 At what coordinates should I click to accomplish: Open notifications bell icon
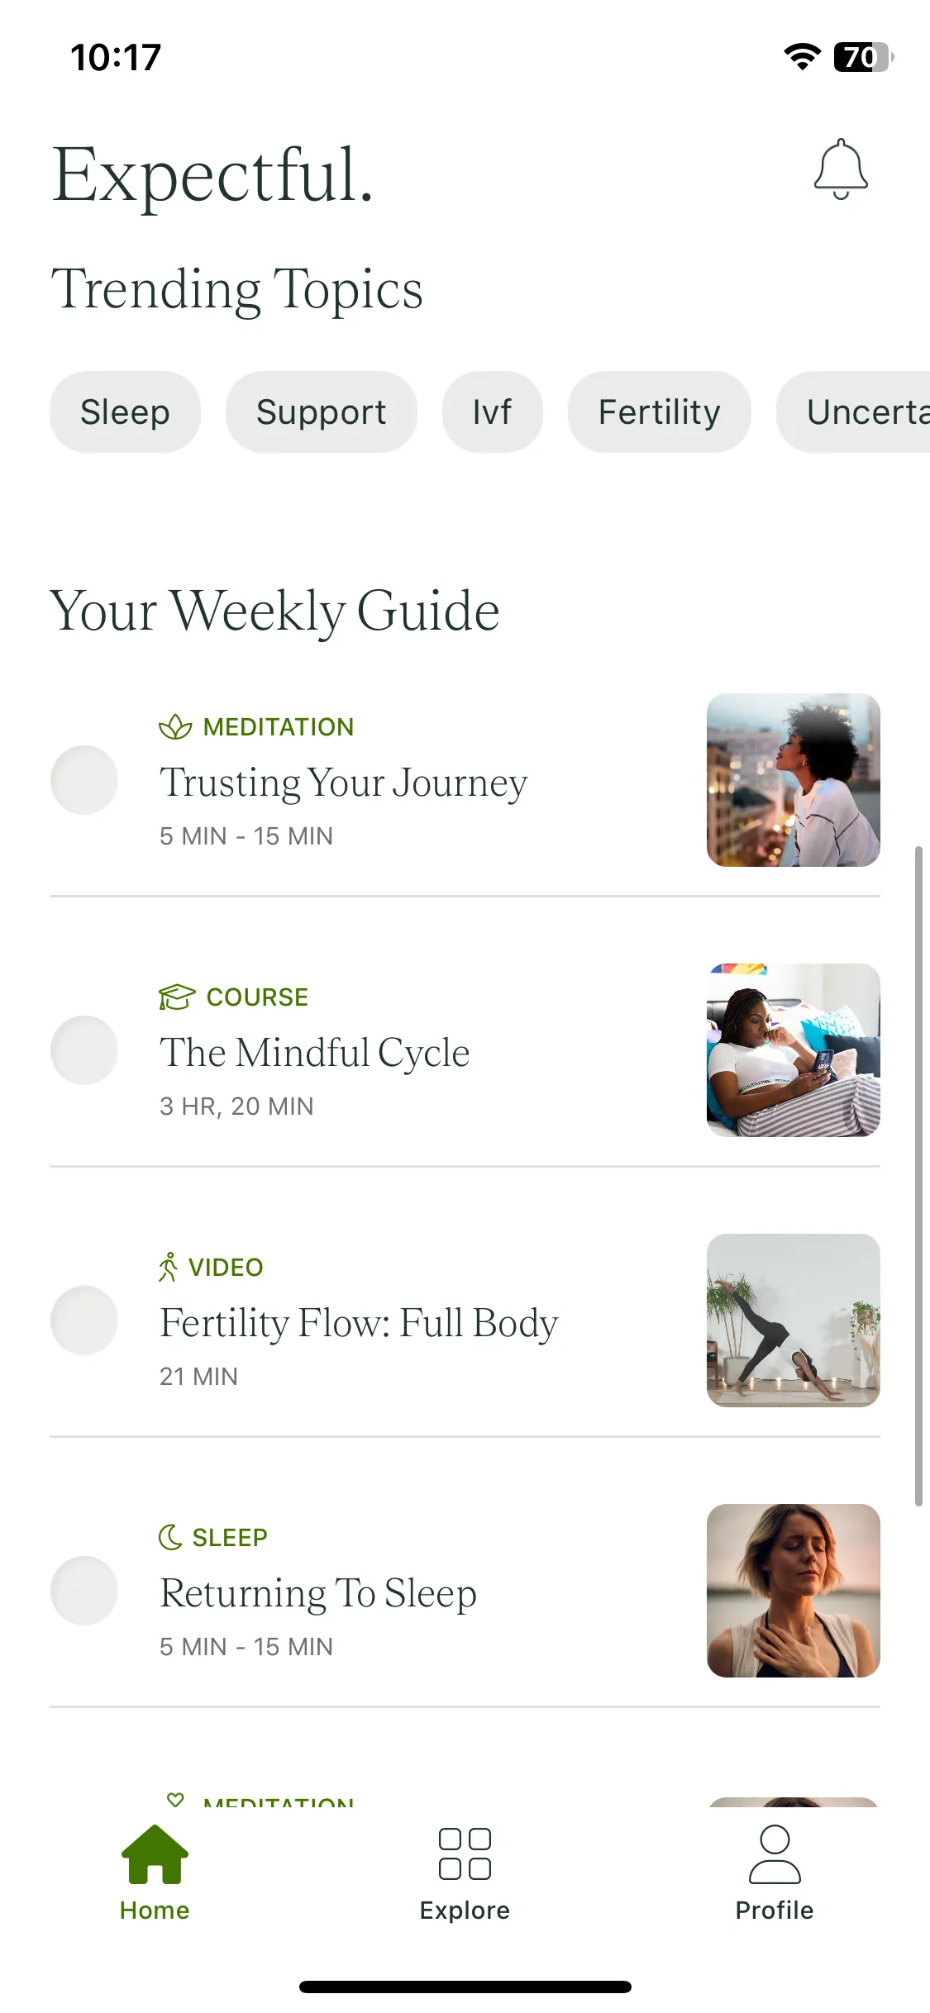click(x=841, y=169)
